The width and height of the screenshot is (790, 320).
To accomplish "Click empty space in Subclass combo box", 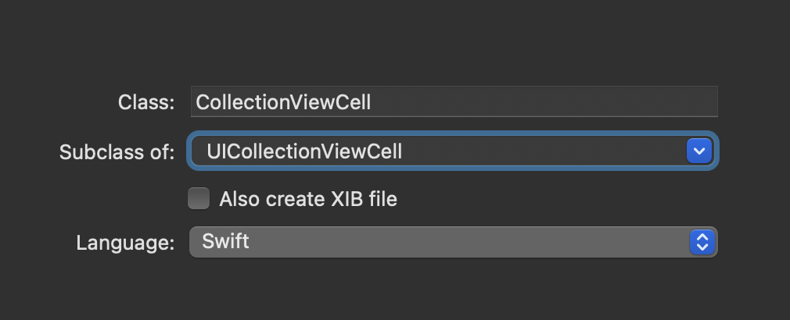I will (x=548, y=151).
